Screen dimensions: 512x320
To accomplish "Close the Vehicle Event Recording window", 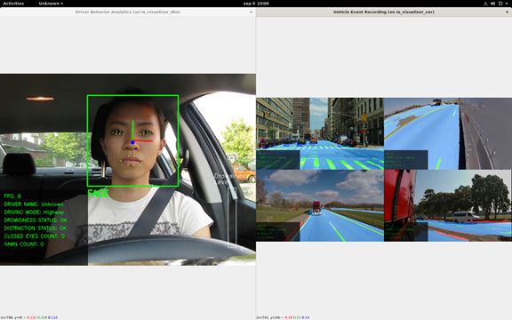I will (507, 12).
